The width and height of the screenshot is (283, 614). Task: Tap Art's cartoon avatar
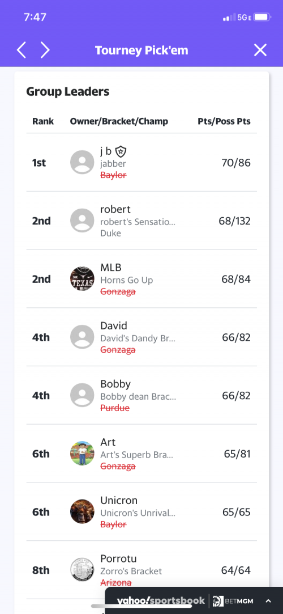pos(82,454)
